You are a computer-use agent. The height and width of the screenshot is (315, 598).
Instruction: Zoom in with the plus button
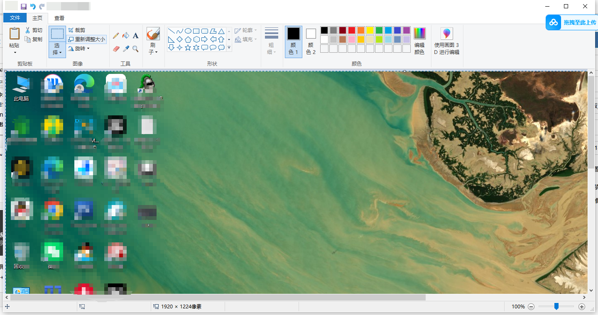(582, 307)
